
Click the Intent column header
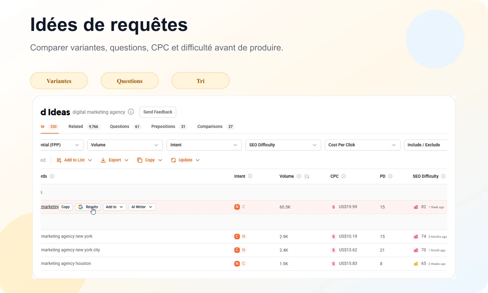coord(240,176)
